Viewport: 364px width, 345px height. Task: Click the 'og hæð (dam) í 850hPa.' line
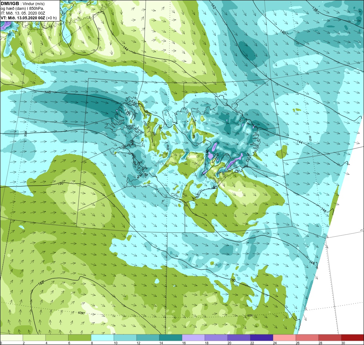pos(22,9)
